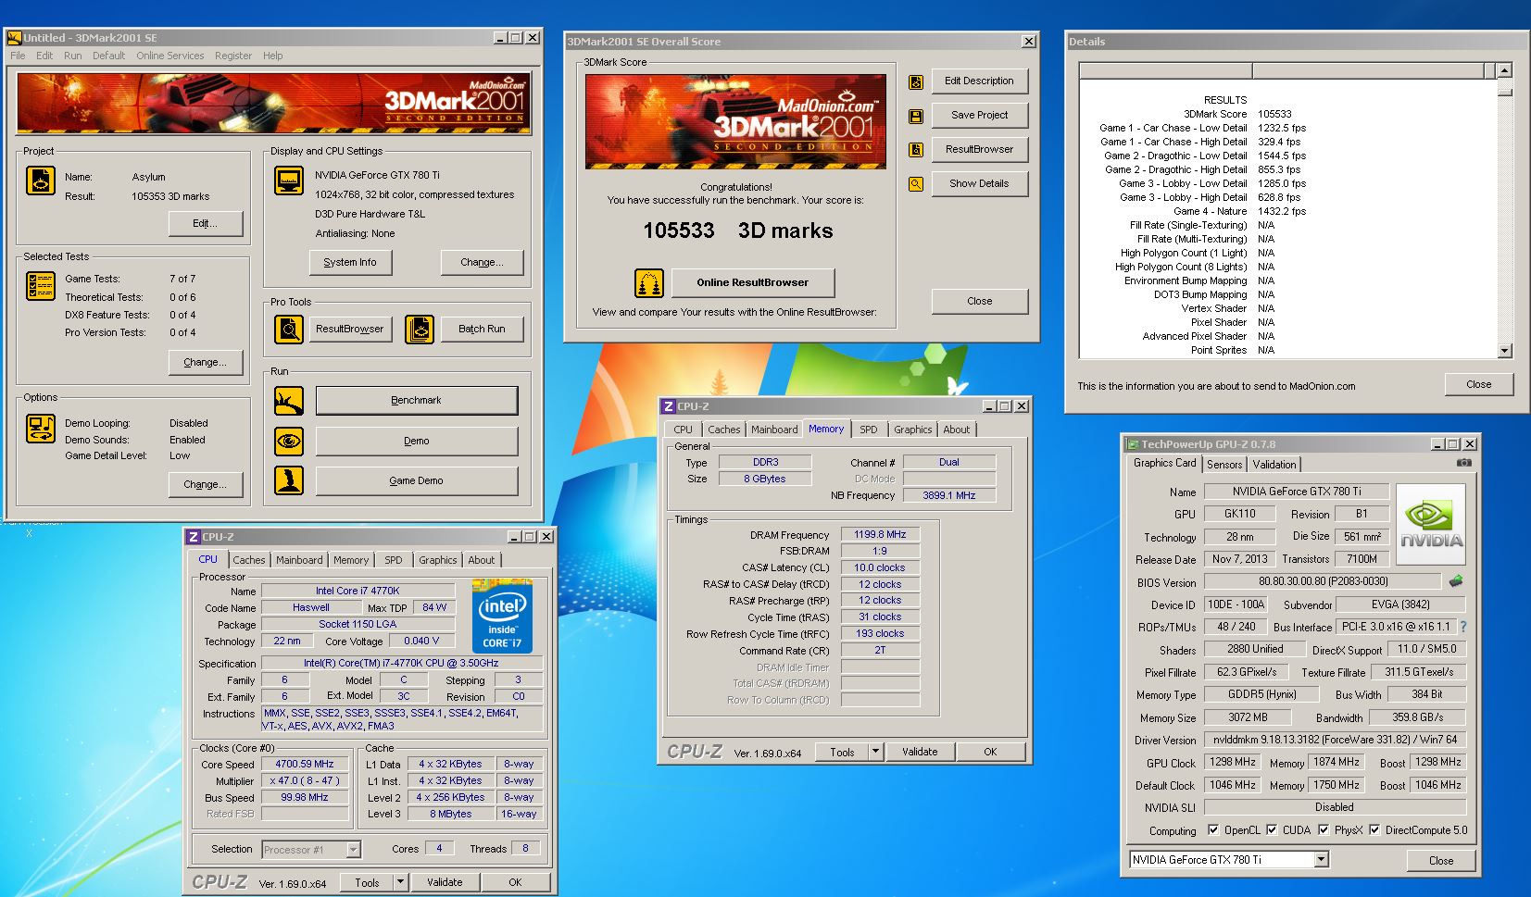Click the Online ResultBrowser button
The image size is (1531, 897).
pos(752,283)
